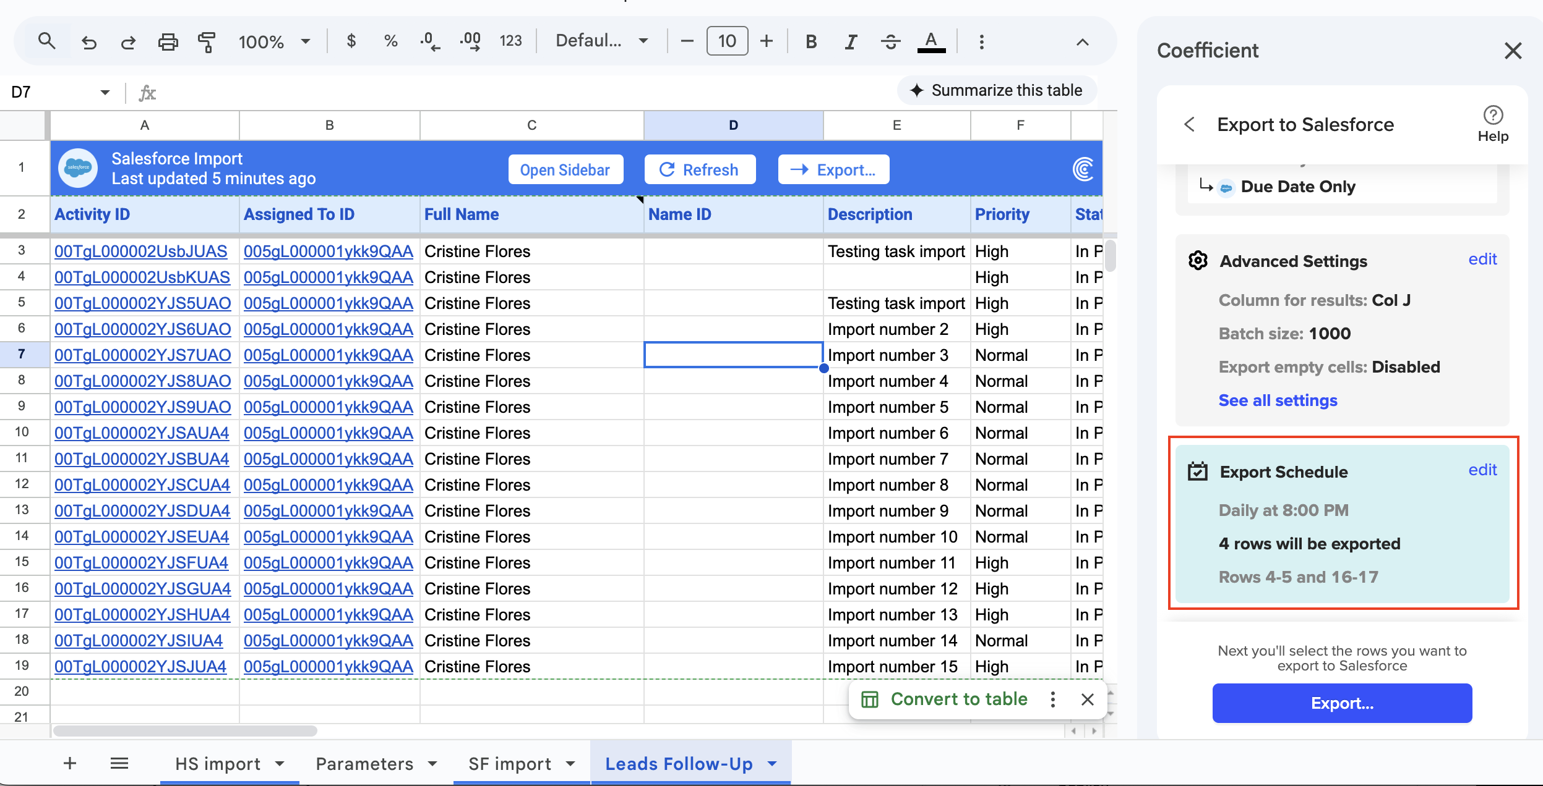Toggle strikethrough formatting
1543x786 pixels.
[x=890, y=41]
